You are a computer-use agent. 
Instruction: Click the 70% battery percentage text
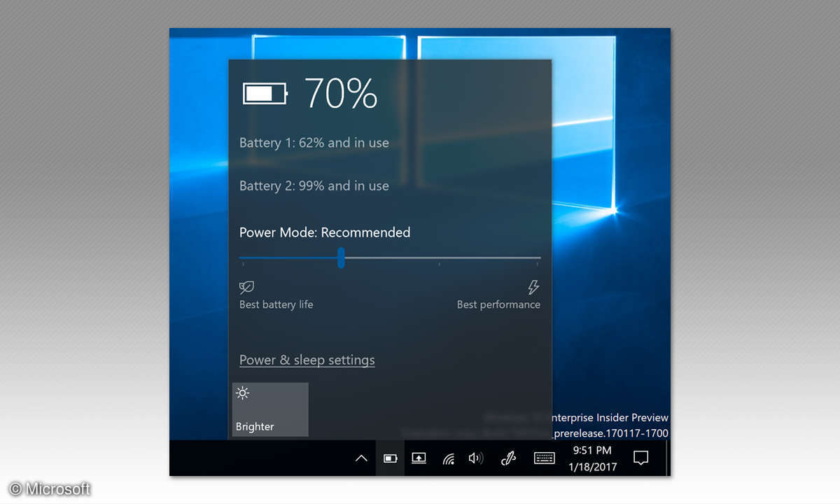coord(341,92)
